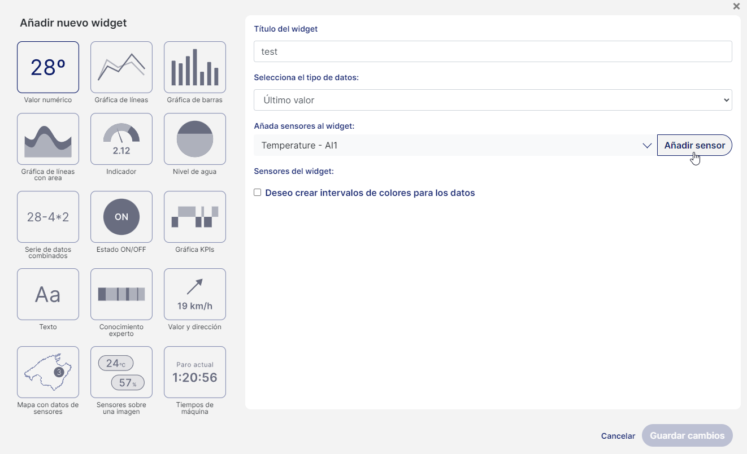
Task: Choose the Gráfica de líneas widget
Action: (121, 67)
